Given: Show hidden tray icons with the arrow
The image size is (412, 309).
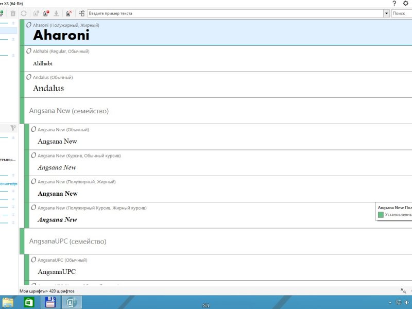Looking at the screenshot, I should pyautogui.click(x=390, y=303).
